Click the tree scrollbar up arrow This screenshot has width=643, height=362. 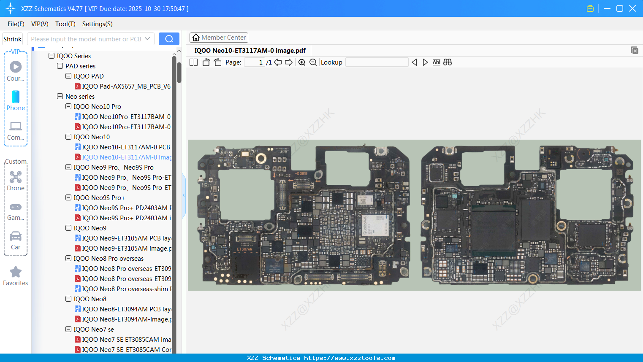click(x=179, y=51)
